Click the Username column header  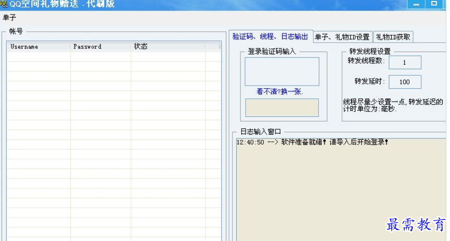click(x=39, y=46)
